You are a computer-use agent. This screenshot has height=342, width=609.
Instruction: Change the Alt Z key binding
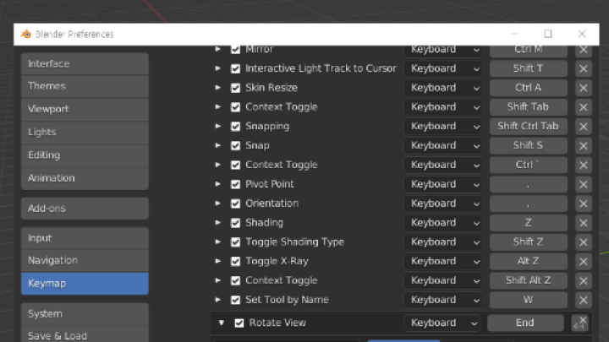[528, 261]
